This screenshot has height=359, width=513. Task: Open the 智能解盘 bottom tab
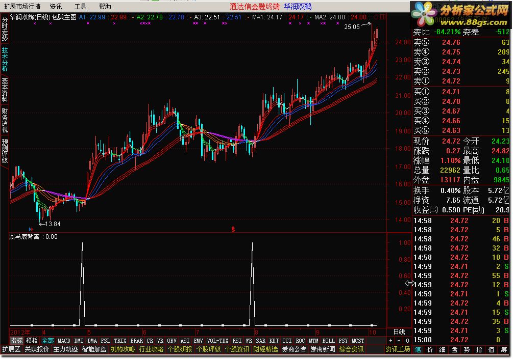(x=94, y=349)
